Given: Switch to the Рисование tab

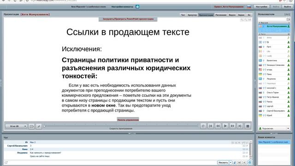Looking at the screenshot, I should [x=221, y=15].
